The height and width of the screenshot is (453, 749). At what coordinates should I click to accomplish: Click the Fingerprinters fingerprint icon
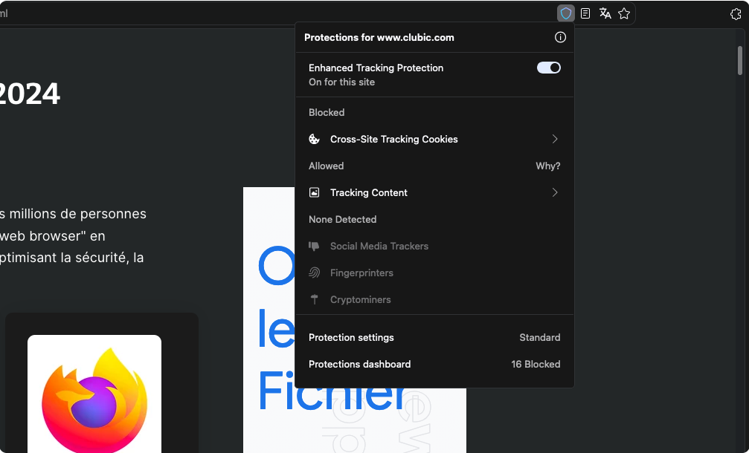click(315, 273)
